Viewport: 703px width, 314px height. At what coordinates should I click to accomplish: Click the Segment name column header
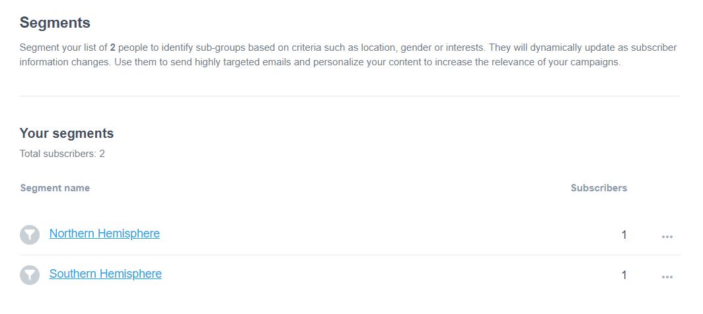click(x=55, y=188)
